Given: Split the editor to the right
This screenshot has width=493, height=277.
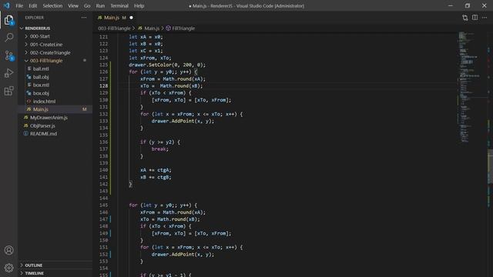Looking at the screenshot, I should (x=475, y=18).
